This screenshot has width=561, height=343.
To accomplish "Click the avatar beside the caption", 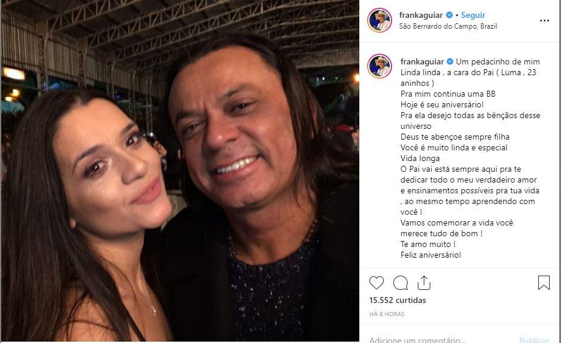I will [380, 67].
